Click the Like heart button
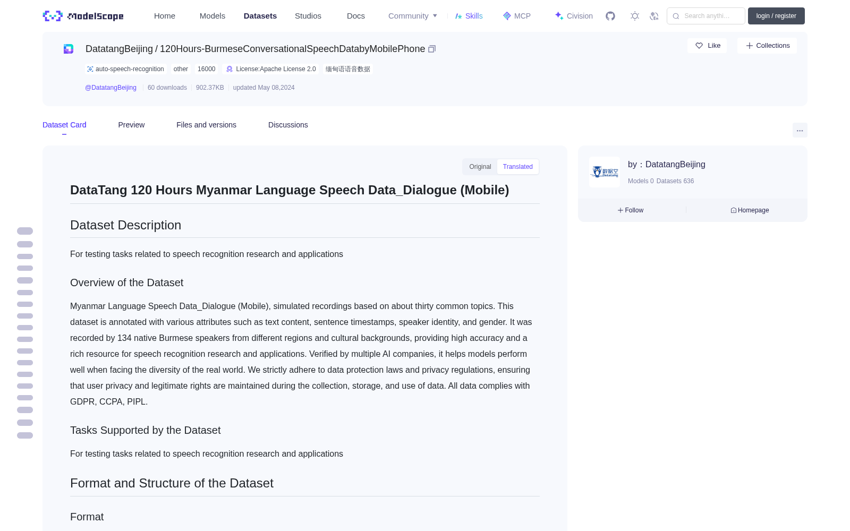This screenshot has height=531, width=850. coord(707,46)
